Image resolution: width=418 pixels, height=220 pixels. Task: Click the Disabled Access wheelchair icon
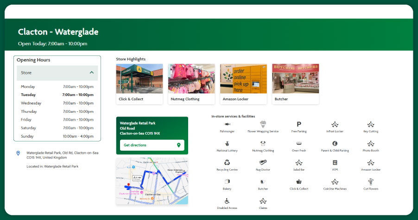tap(227, 201)
